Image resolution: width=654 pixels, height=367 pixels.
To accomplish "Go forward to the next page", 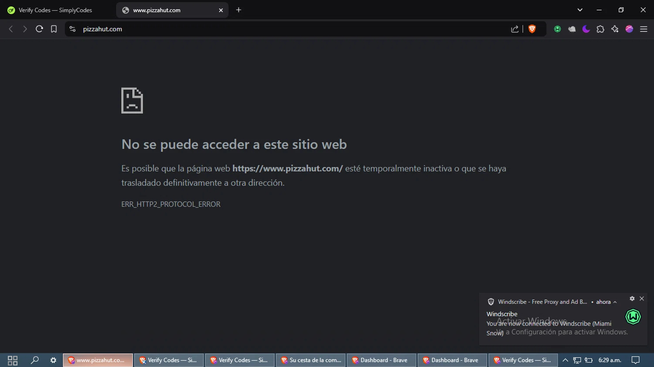I will click(25, 29).
